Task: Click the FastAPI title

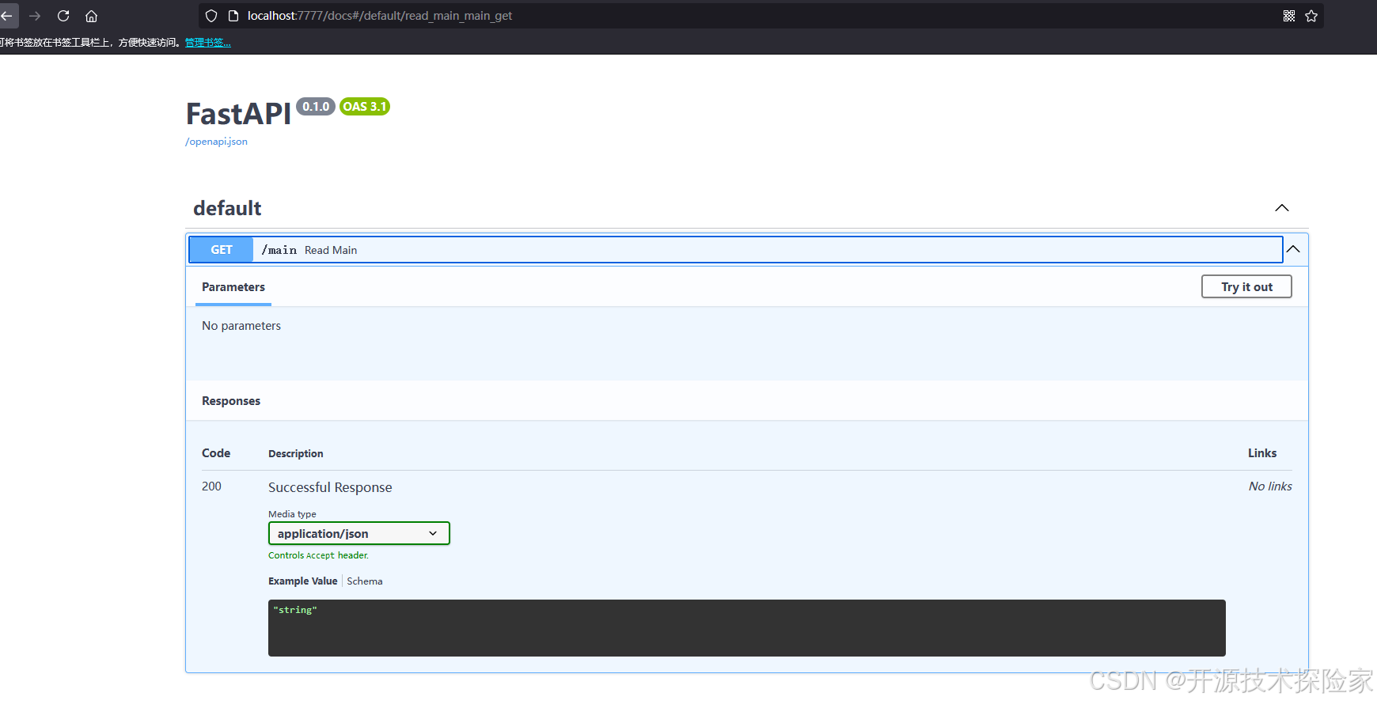Action: (238, 114)
